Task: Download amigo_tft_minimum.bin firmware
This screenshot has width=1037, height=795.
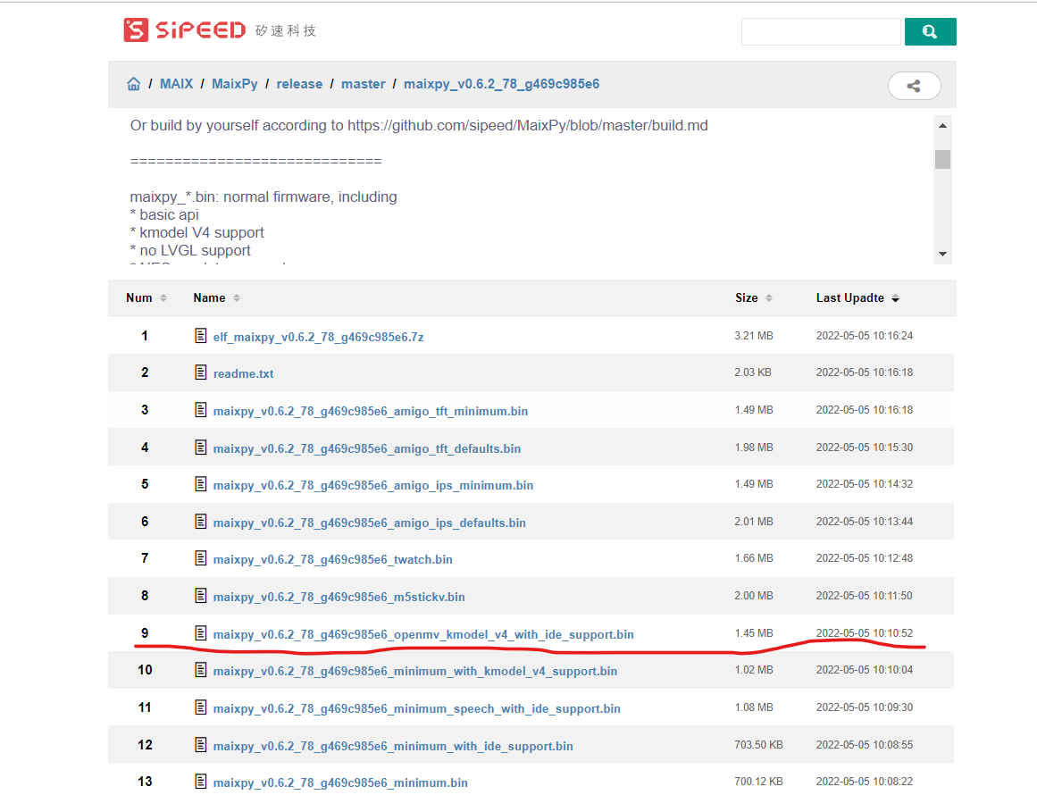Action: click(371, 412)
